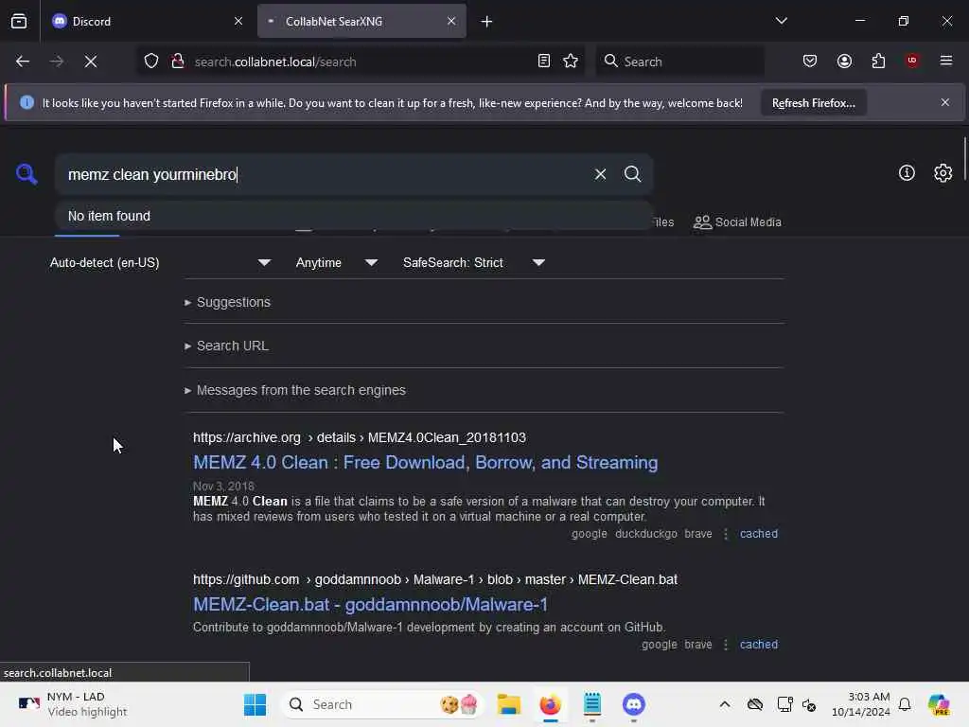
Task: Close the Discord tab
Action: [x=238, y=22]
